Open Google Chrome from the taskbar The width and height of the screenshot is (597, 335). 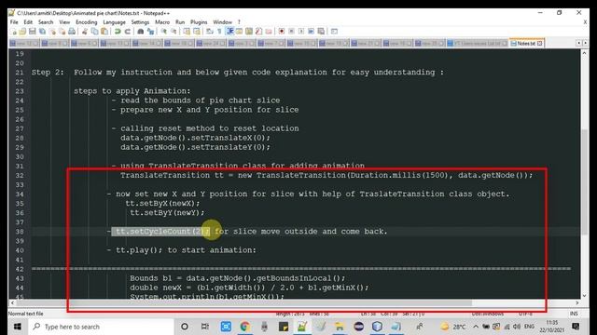(244, 327)
